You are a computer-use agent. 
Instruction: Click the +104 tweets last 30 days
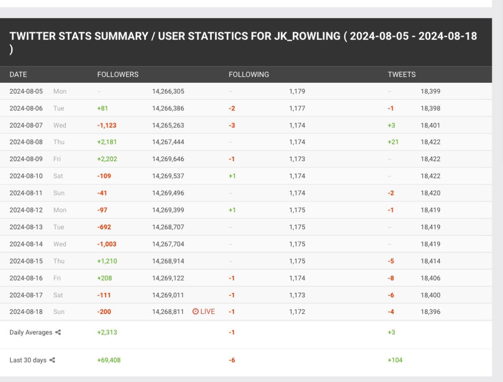tap(395, 360)
